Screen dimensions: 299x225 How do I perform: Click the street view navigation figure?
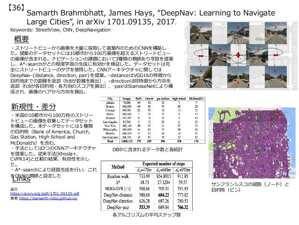(241, 55)
